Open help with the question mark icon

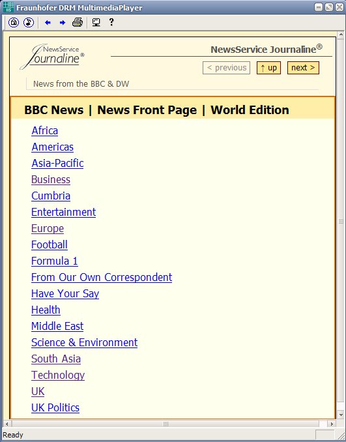(111, 22)
